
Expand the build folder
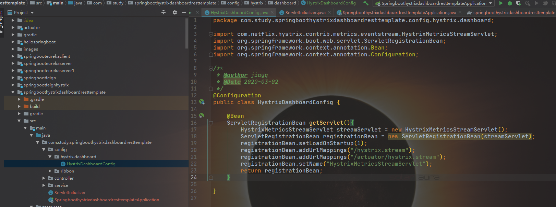[x=19, y=106]
